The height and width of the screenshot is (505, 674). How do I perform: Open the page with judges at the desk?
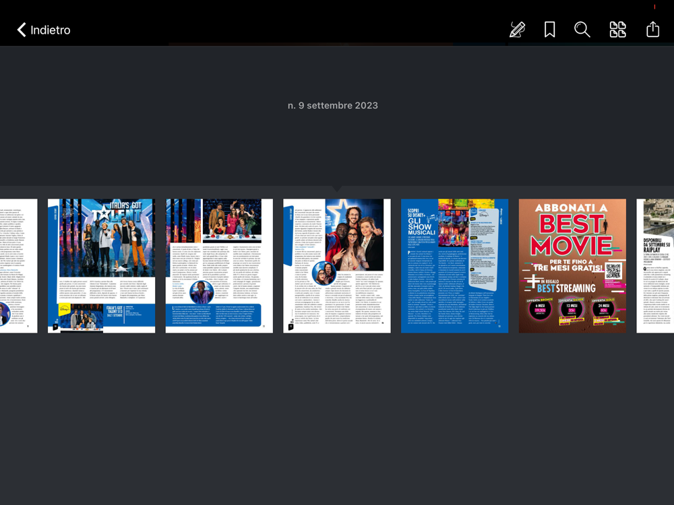(x=219, y=266)
